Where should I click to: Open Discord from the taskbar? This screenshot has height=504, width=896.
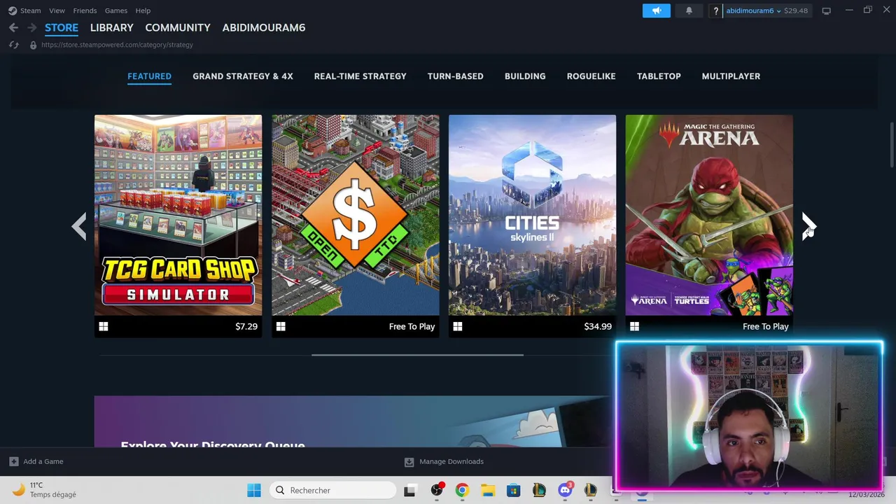point(565,490)
